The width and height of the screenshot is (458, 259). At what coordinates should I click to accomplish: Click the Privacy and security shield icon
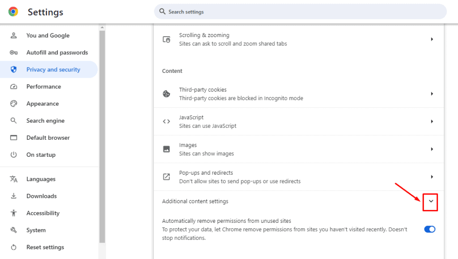[13, 69]
